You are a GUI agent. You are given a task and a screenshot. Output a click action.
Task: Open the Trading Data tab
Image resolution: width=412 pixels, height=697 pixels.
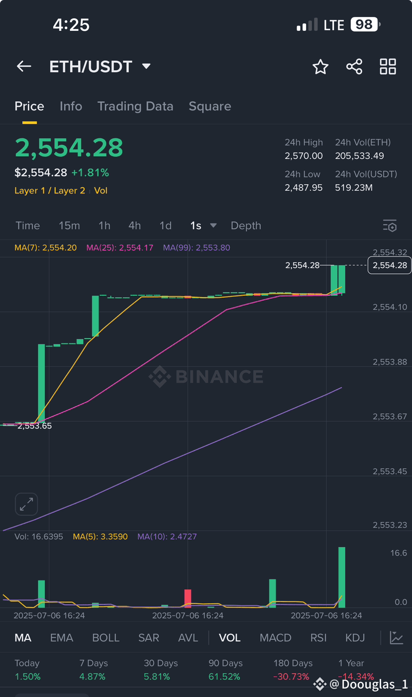point(135,106)
